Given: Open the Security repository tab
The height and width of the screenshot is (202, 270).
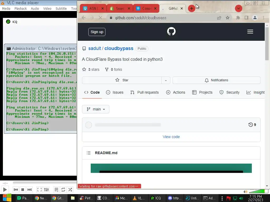Looking at the screenshot, I should click(x=230, y=92).
